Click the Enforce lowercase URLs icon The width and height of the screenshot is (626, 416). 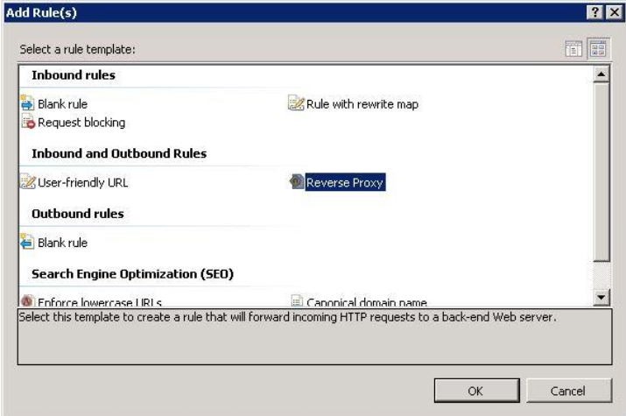26,300
